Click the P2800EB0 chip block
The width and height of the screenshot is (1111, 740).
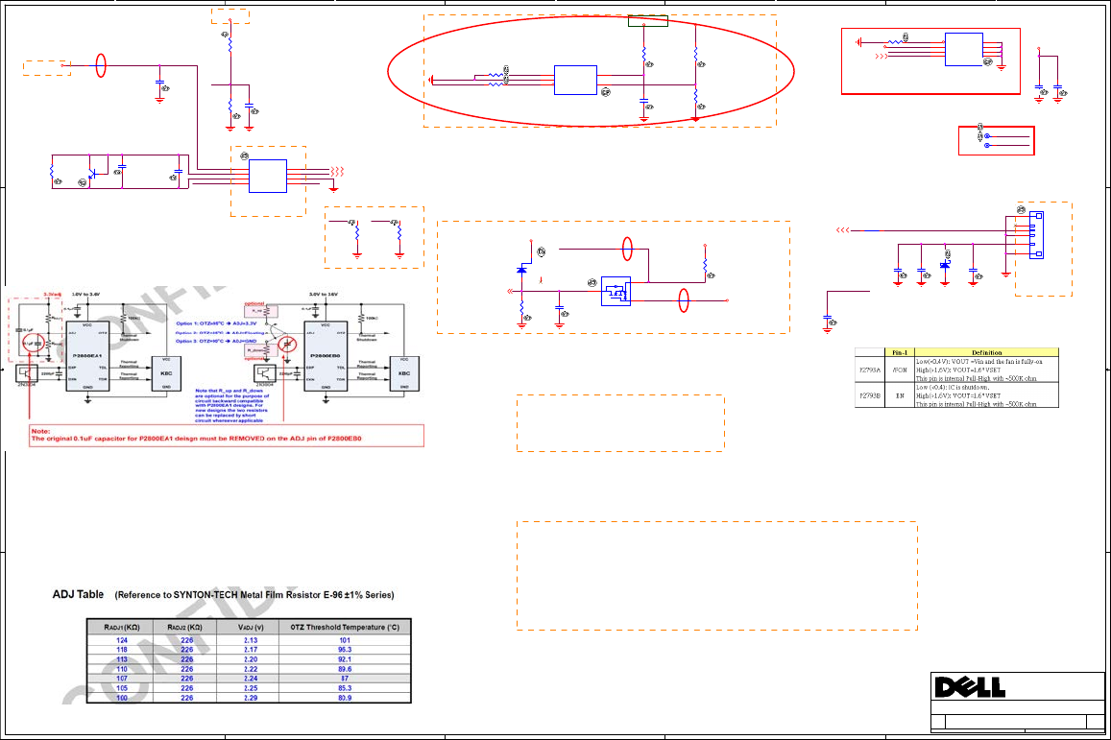326,356
